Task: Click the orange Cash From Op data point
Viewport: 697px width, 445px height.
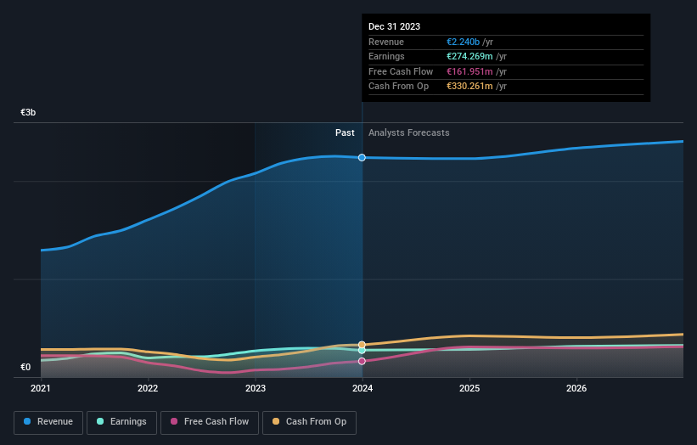Action: [362, 345]
